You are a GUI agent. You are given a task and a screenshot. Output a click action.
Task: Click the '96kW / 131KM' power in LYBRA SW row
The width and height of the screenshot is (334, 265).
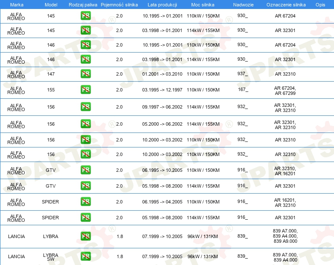(x=202, y=256)
